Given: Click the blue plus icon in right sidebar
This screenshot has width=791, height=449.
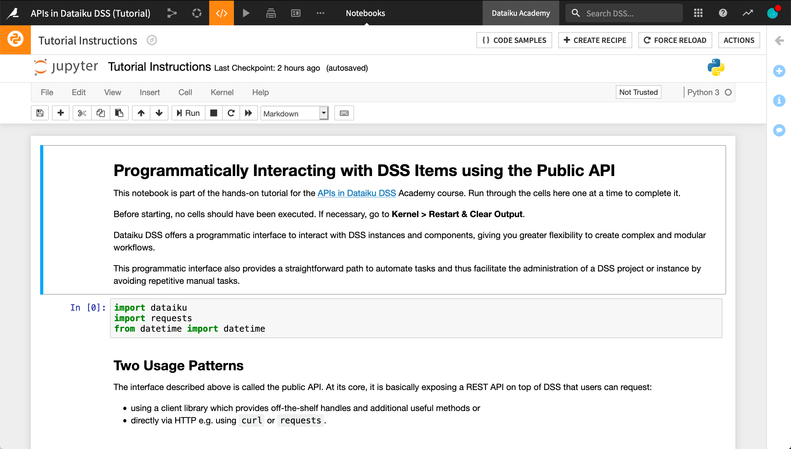Looking at the screenshot, I should click(779, 71).
